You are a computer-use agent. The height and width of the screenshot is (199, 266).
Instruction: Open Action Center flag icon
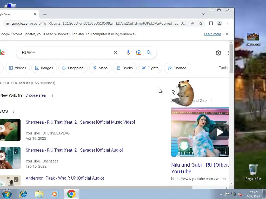[x=227, y=194]
